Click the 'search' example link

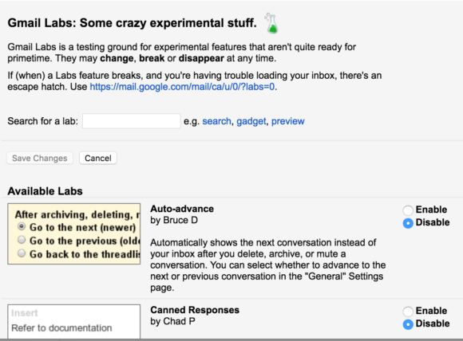click(216, 121)
